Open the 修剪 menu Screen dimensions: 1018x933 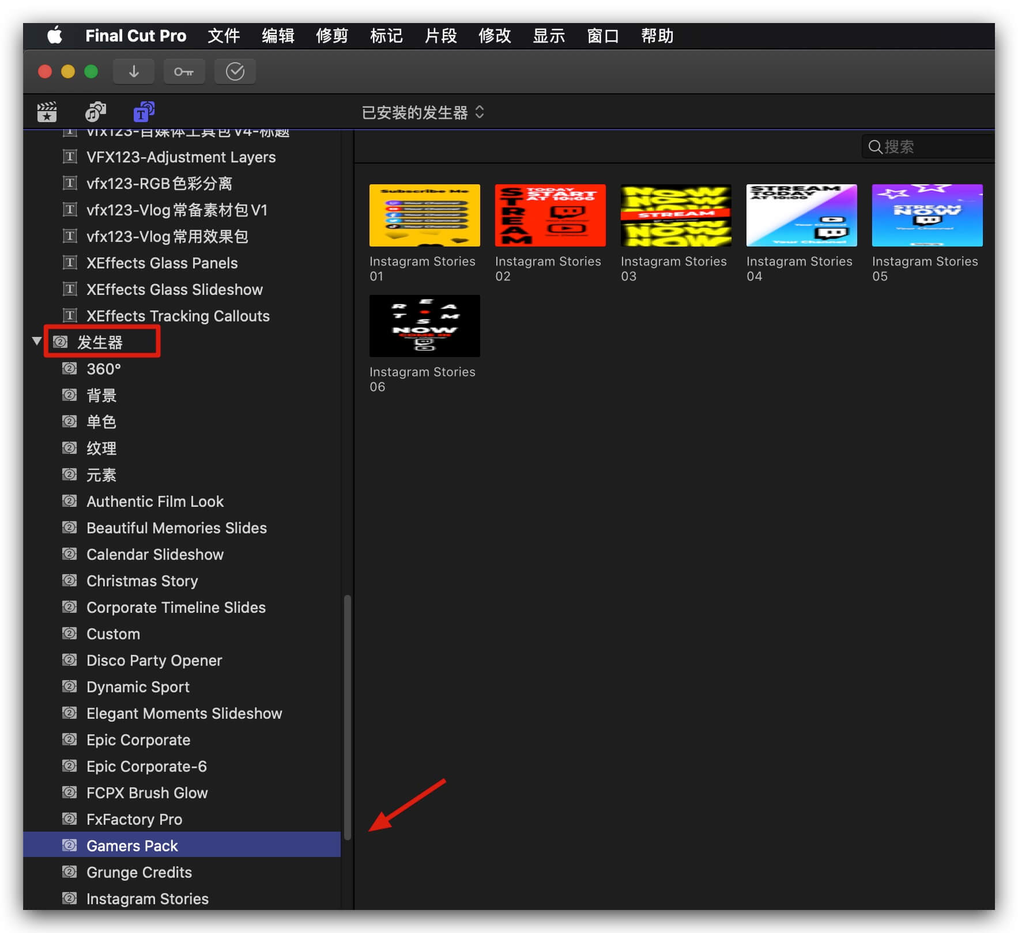click(332, 36)
